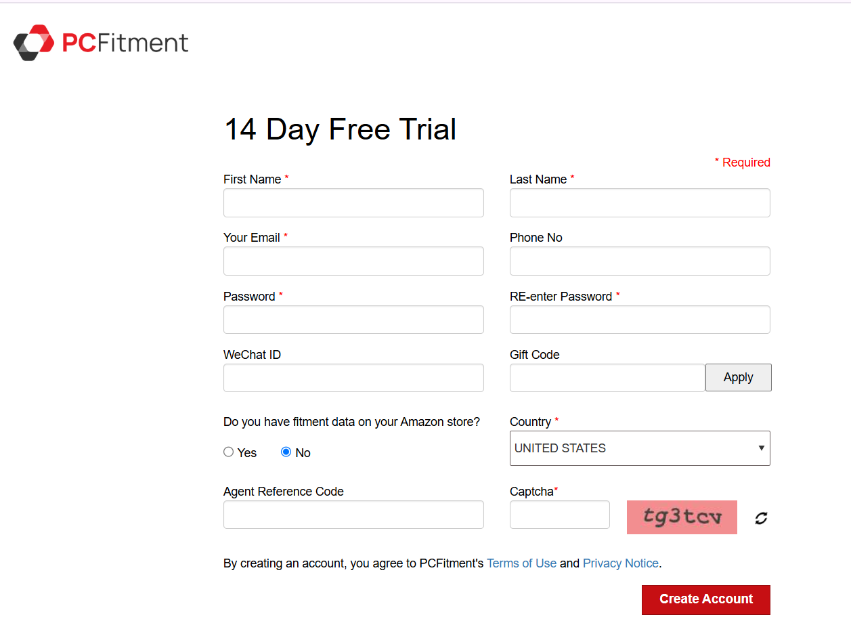This screenshot has width=851, height=625.
Task: Open the Country dropdown
Action: 640,448
